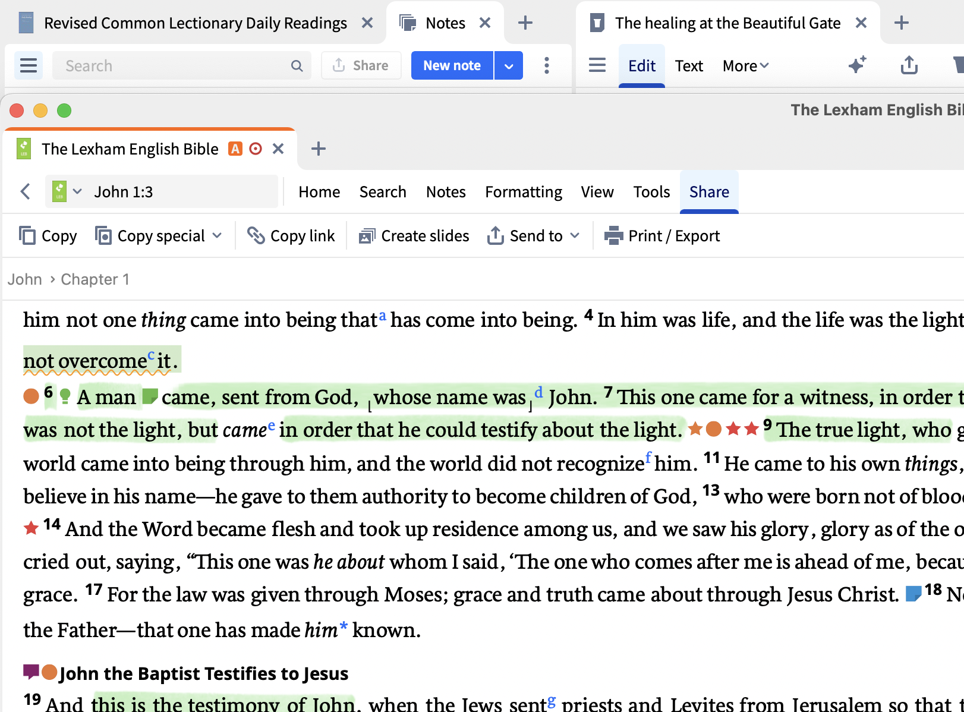This screenshot has height=712, width=964.
Task: Click the Chapter 1 breadcrumb link
Action: click(95, 279)
